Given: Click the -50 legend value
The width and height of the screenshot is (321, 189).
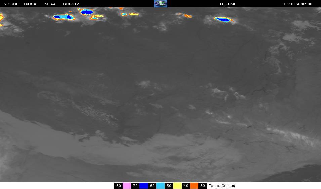Looking at the screenshot, I should (169, 186).
